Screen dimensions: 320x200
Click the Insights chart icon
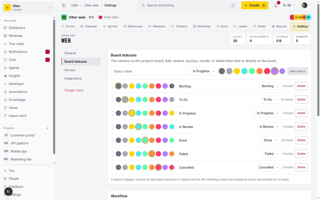pos(5,76)
